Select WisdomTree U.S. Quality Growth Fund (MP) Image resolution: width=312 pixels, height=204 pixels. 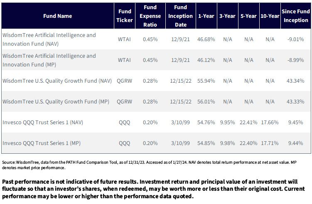tap(56, 101)
